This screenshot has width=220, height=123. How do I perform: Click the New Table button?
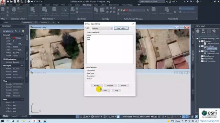pos(121,28)
